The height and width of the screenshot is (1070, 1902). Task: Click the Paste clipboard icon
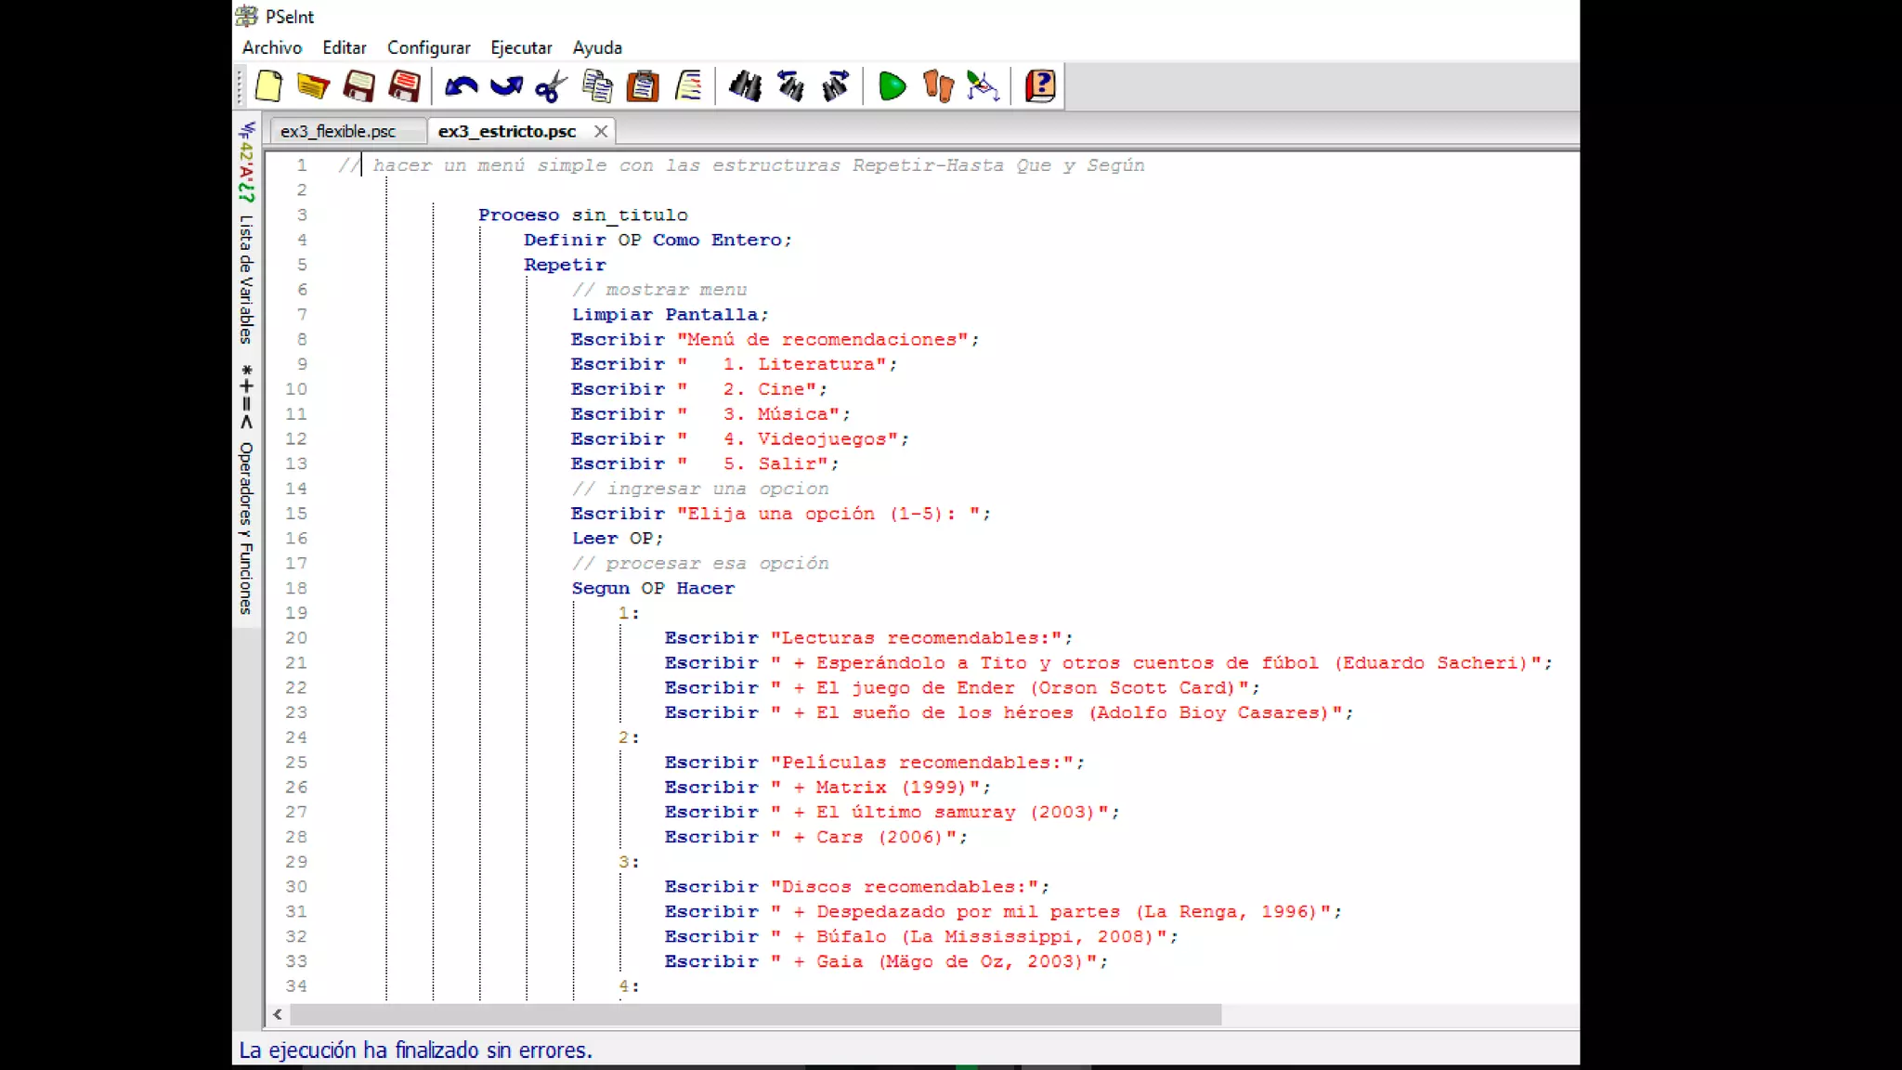643,86
